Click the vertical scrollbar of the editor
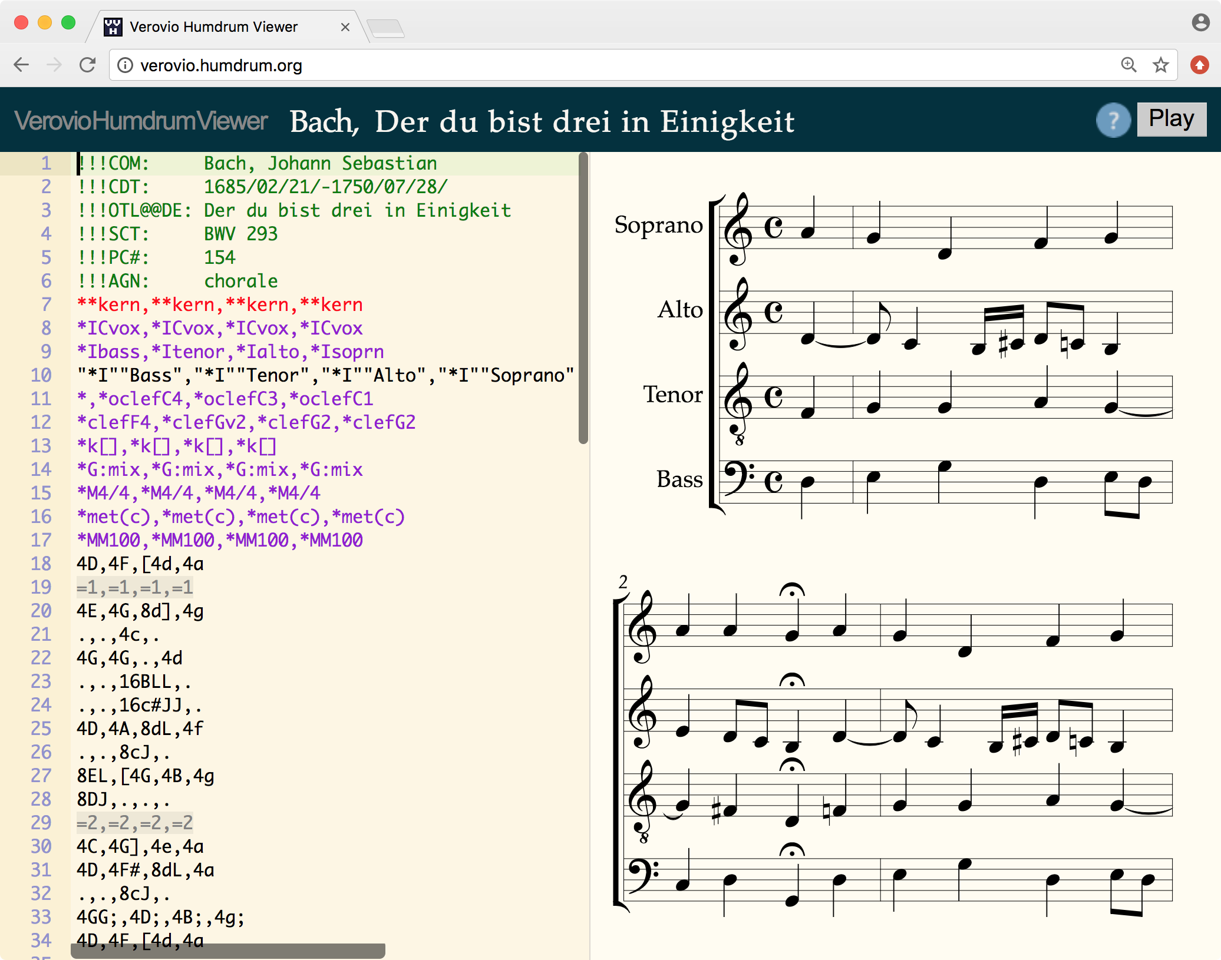The height and width of the screenshot is (960, 1221). (x=583, y=298)
